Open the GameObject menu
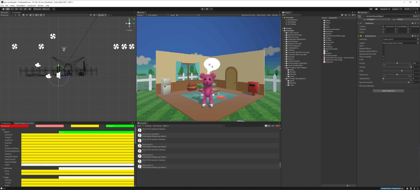420x190 pixels. click(21, 5)
